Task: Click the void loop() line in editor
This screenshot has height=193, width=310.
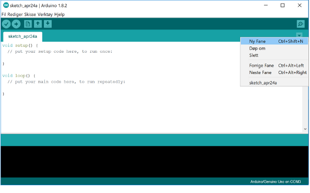Action: click(19, 76)
